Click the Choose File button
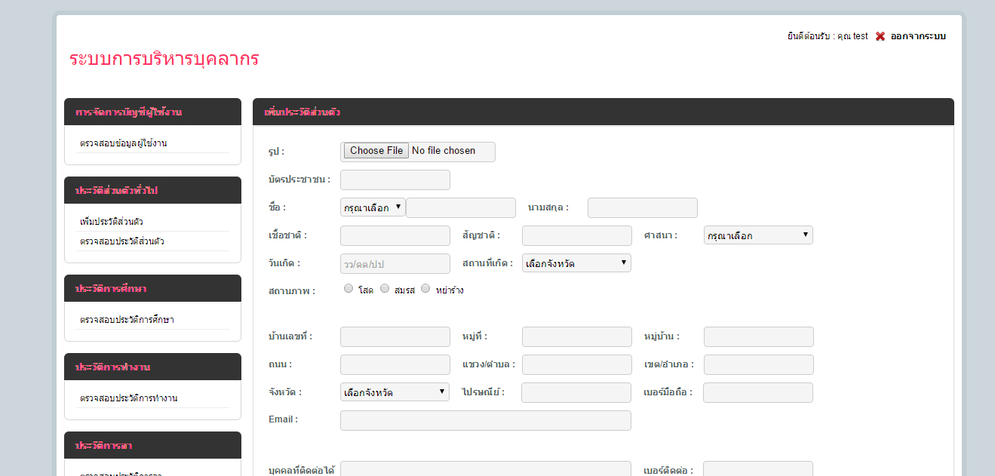 [376, 151]
